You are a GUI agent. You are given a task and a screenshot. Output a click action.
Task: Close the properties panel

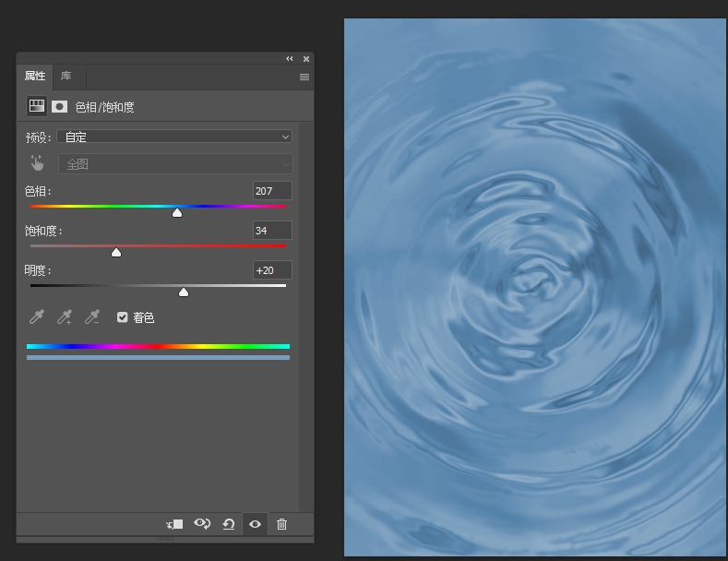coord(306,59)
